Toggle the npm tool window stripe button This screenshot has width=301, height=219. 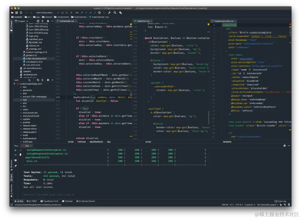[x=11, y=177]
